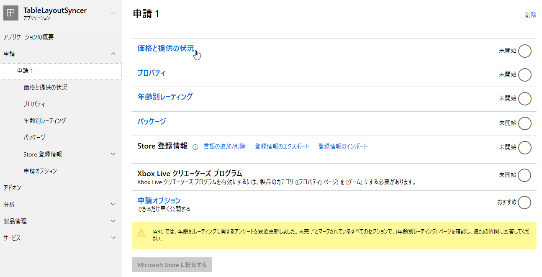Open アドオン in the sidebar

coord(12,187)
